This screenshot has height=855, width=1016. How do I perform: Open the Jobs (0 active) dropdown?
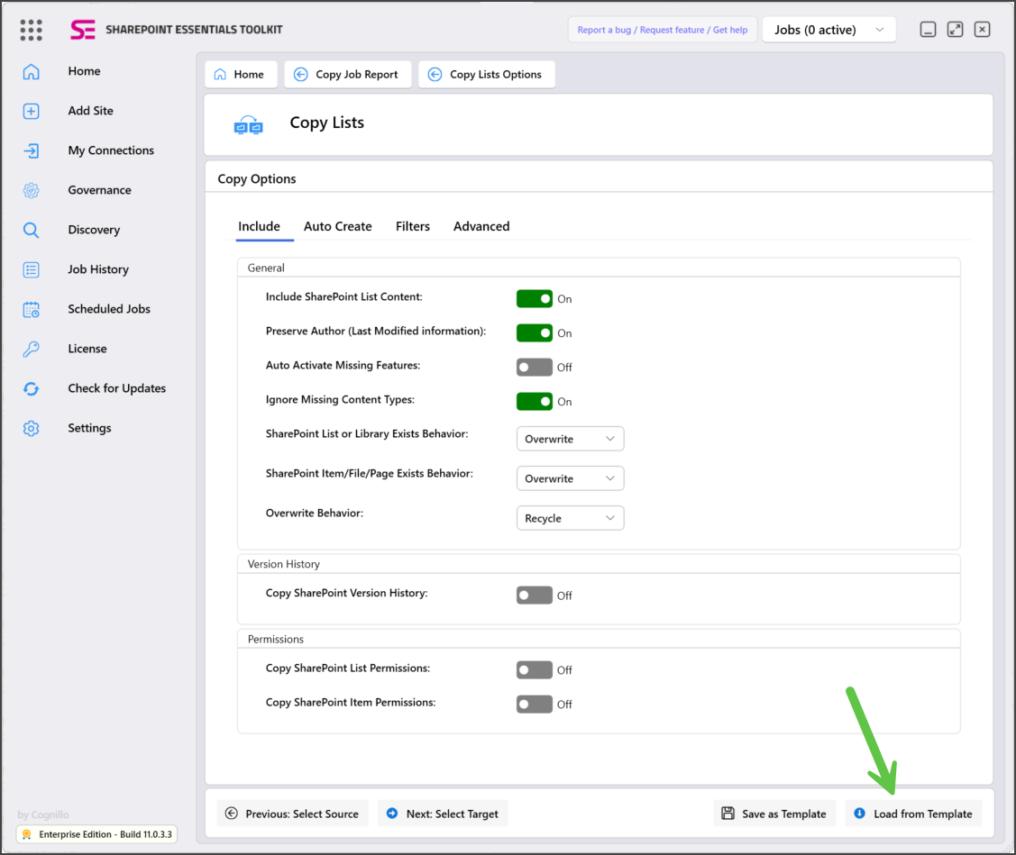pyautogui.click(x=828, y=30)
